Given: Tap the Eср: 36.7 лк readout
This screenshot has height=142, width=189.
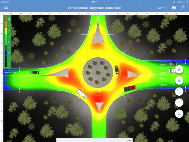Looking at the screenshot, I should (9, 71).
